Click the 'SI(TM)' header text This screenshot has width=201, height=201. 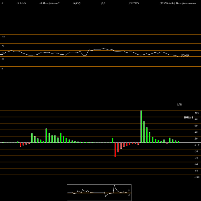click(76, 3)
